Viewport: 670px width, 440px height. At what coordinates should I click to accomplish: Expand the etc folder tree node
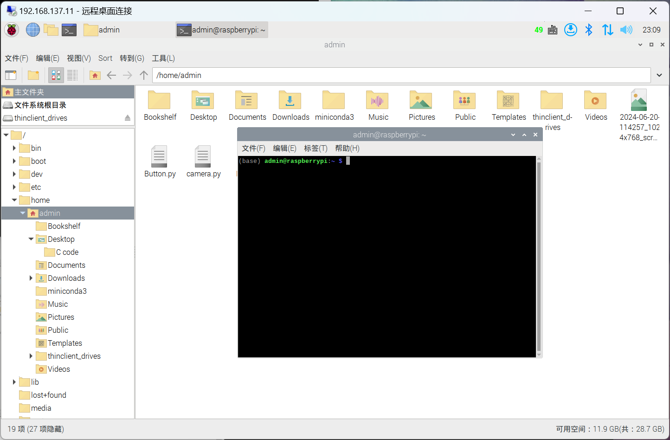coord(14,187)
